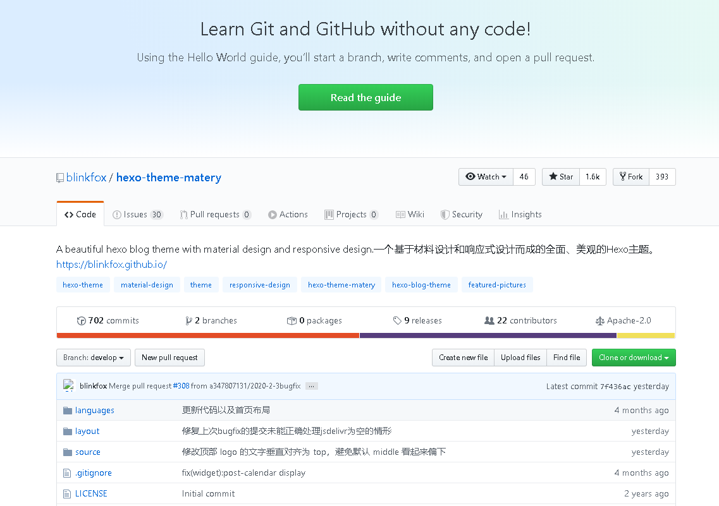The width and height of the screenshot is (719, 506).
Task: Switch to the Code tab
Action: coord(80,214)
